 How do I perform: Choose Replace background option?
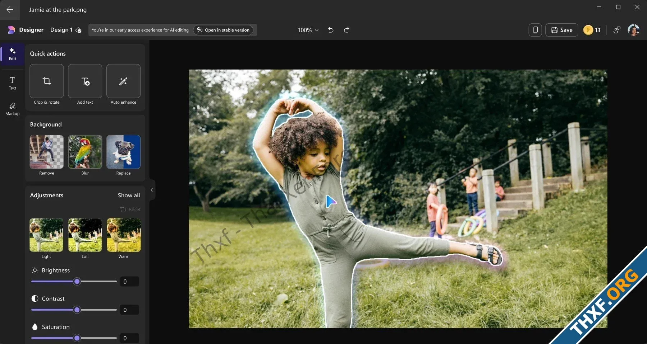click(123, 152)
